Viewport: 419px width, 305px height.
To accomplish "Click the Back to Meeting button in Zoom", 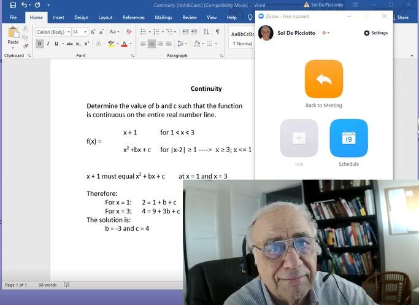I will (323, 79).
